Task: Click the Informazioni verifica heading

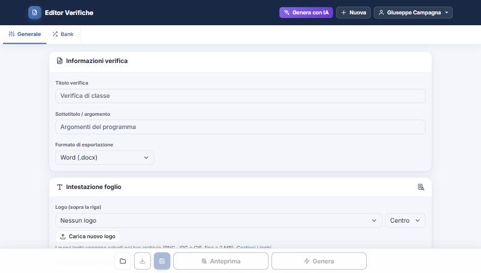Action: pos(97,61)
